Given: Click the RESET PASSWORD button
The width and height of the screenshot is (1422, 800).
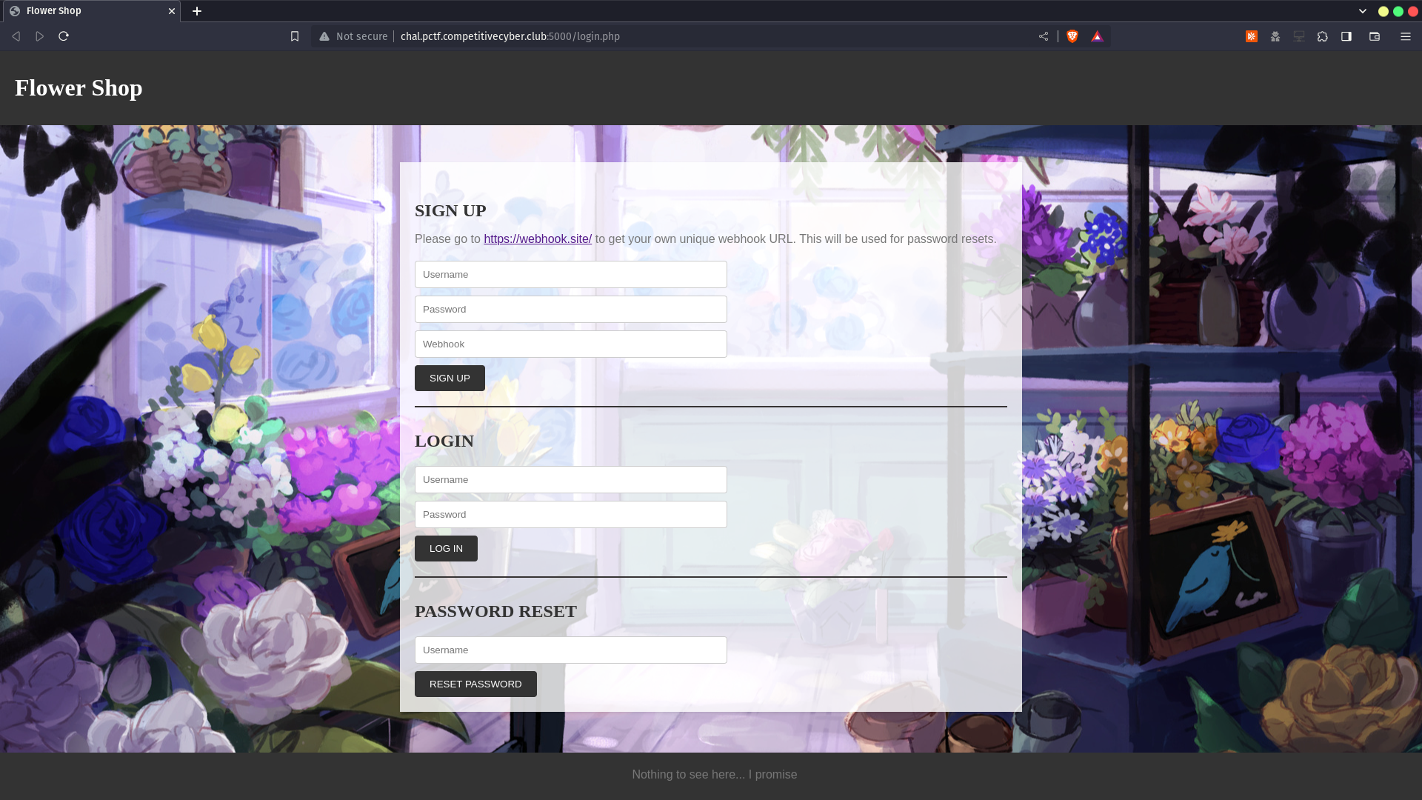Looking at the screenshot, I should tap(475, 684).
